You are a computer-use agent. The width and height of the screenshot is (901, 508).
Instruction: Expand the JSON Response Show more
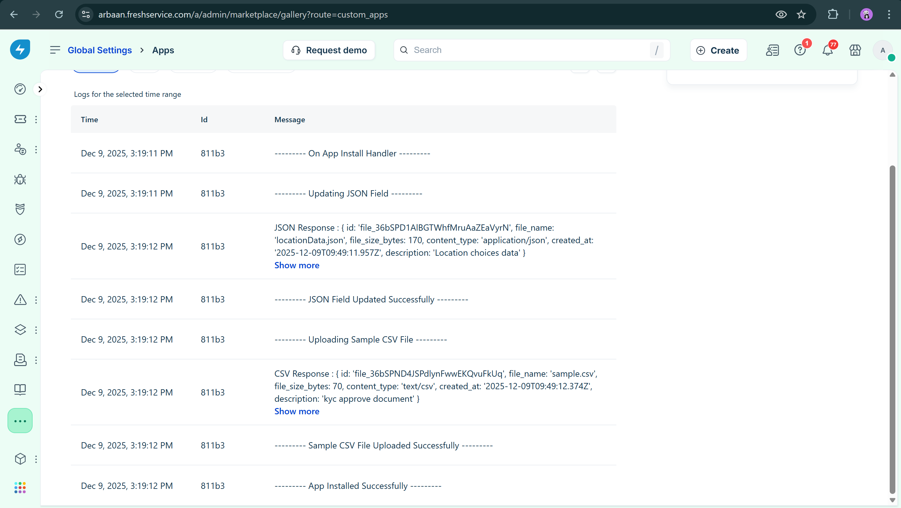pyautogui.click(x=297, y=265)
